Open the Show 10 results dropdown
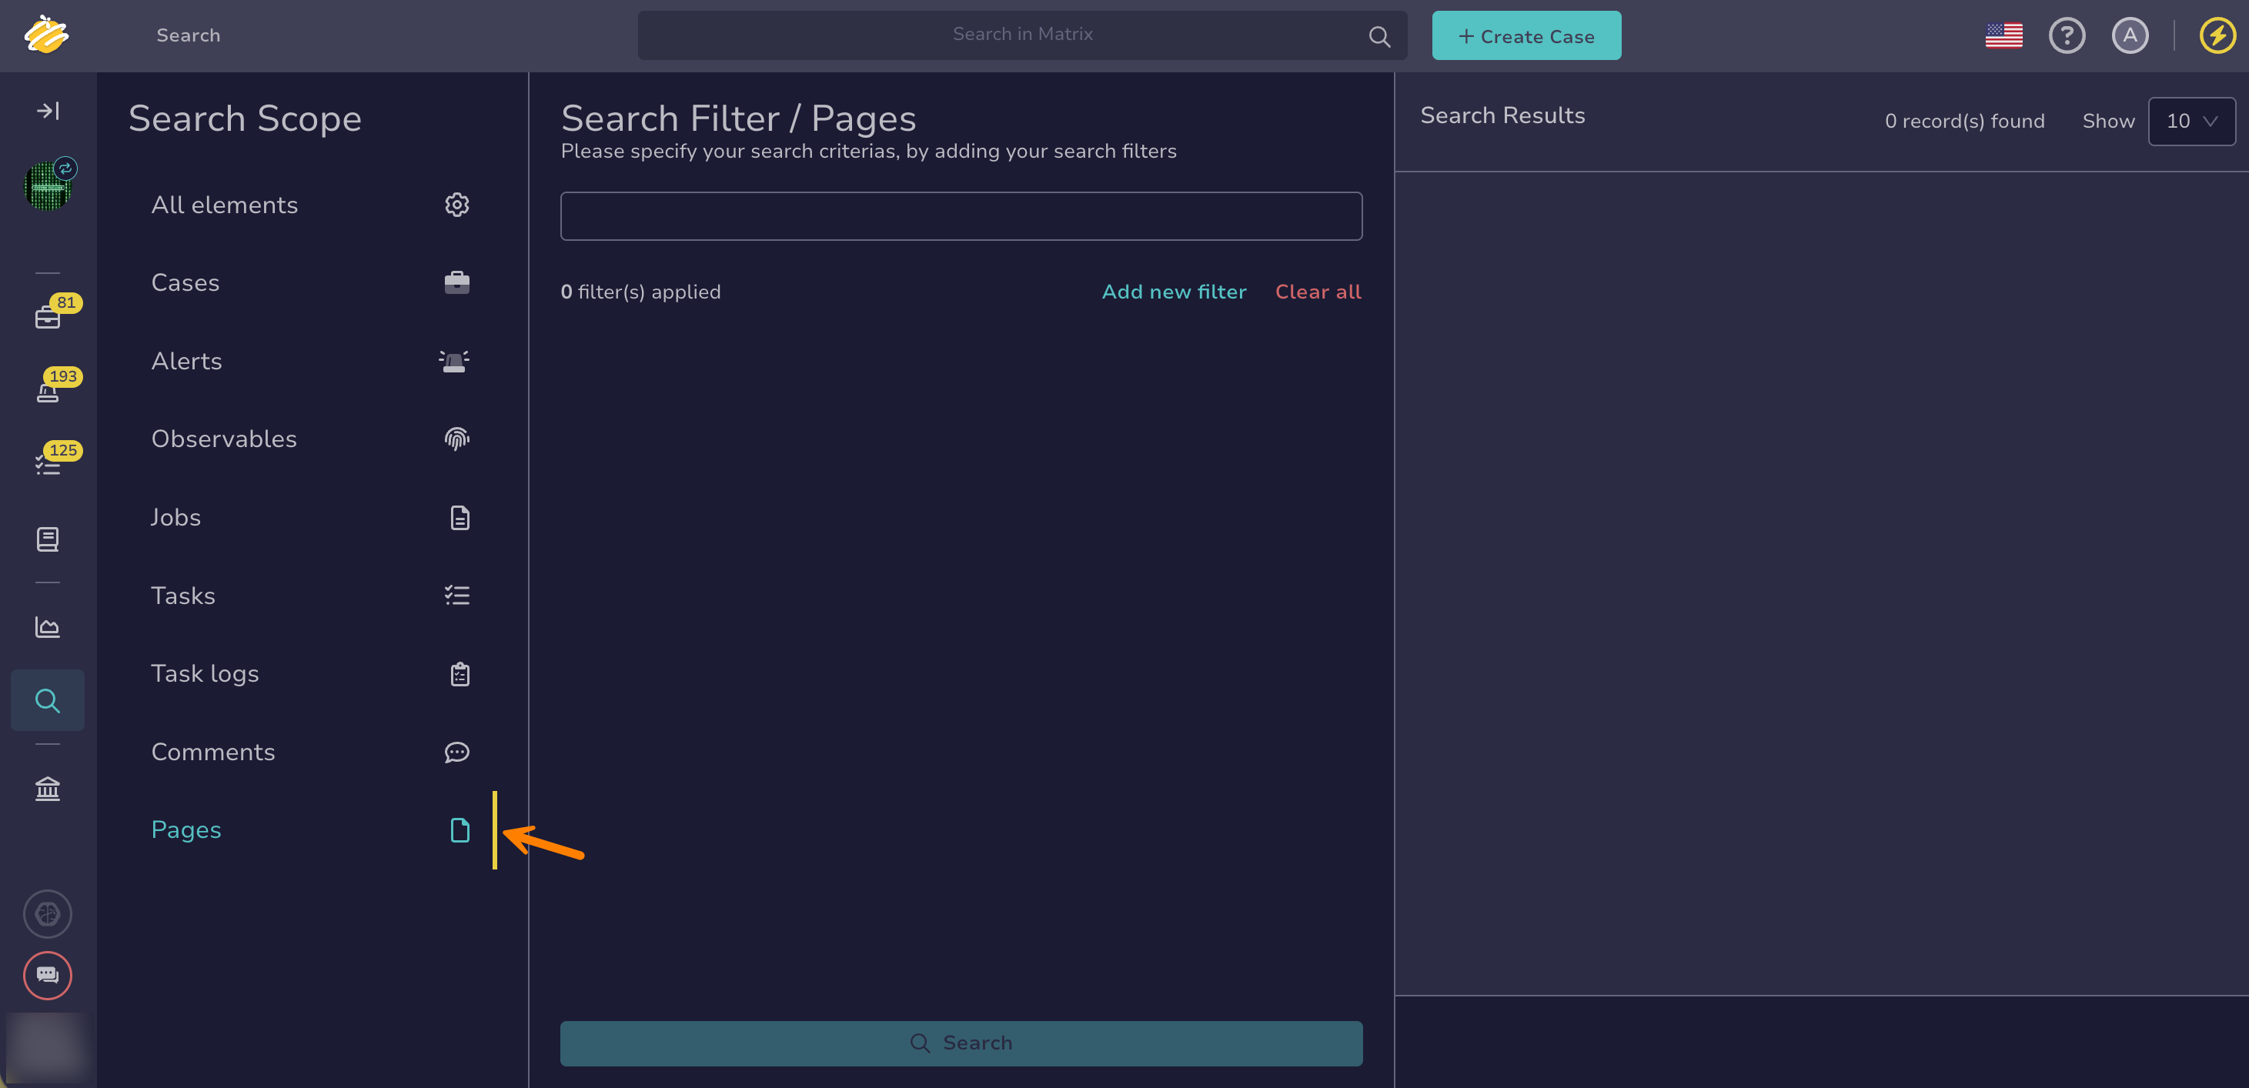2249x1088 pixels. click(2191, 122)
